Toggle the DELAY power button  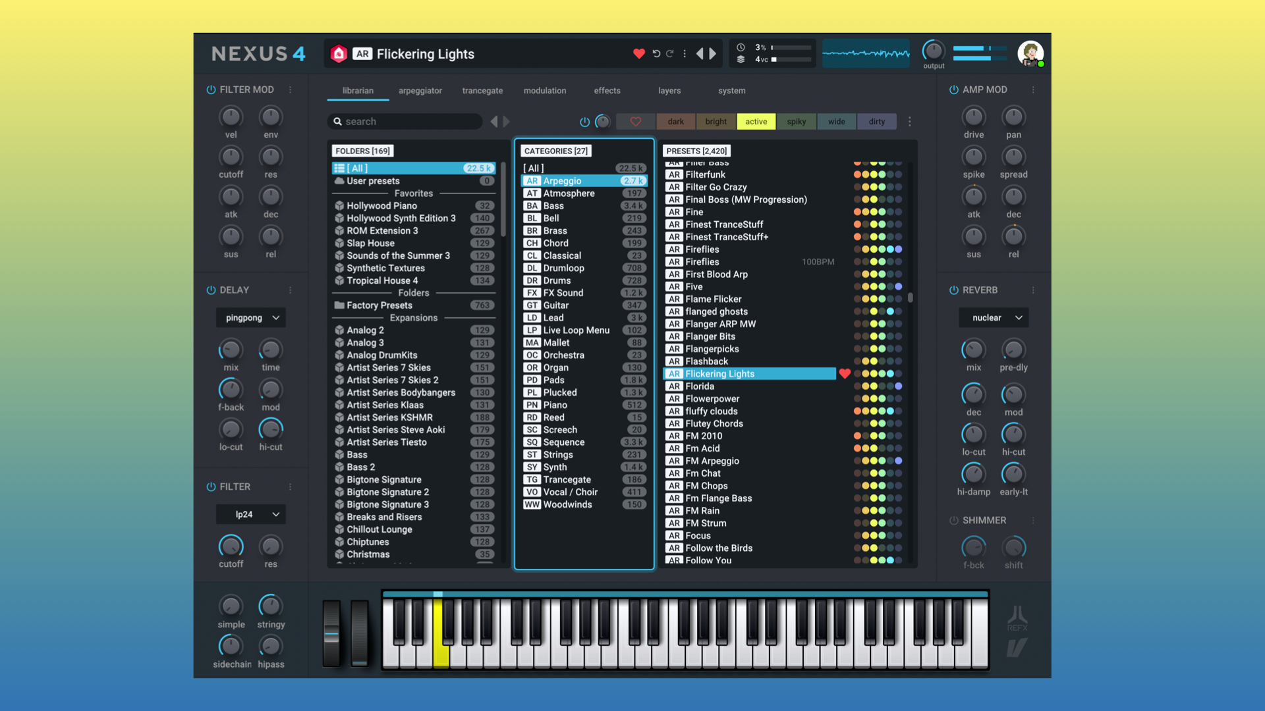pos(211,290)
